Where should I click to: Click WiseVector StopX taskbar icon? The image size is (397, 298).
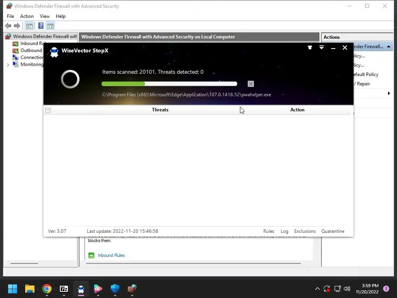81,289
